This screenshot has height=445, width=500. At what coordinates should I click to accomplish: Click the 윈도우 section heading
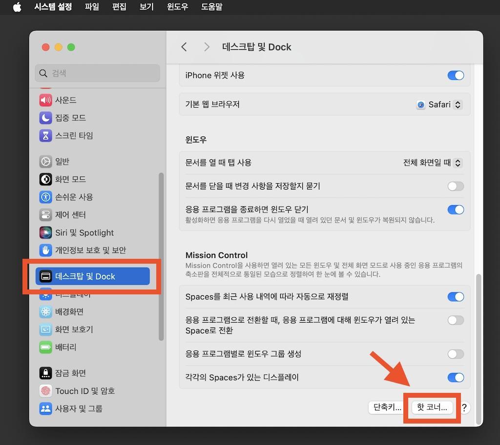click(x=196, y=140)
